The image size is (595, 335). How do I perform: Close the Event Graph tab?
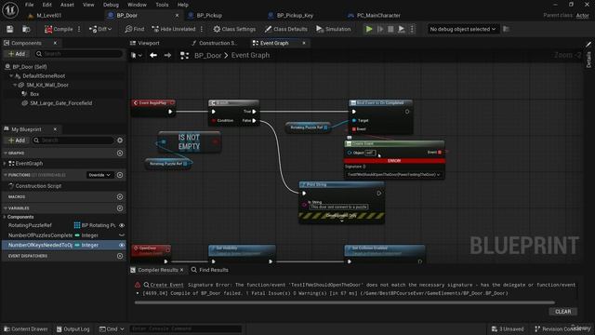(x=304, y=44)
